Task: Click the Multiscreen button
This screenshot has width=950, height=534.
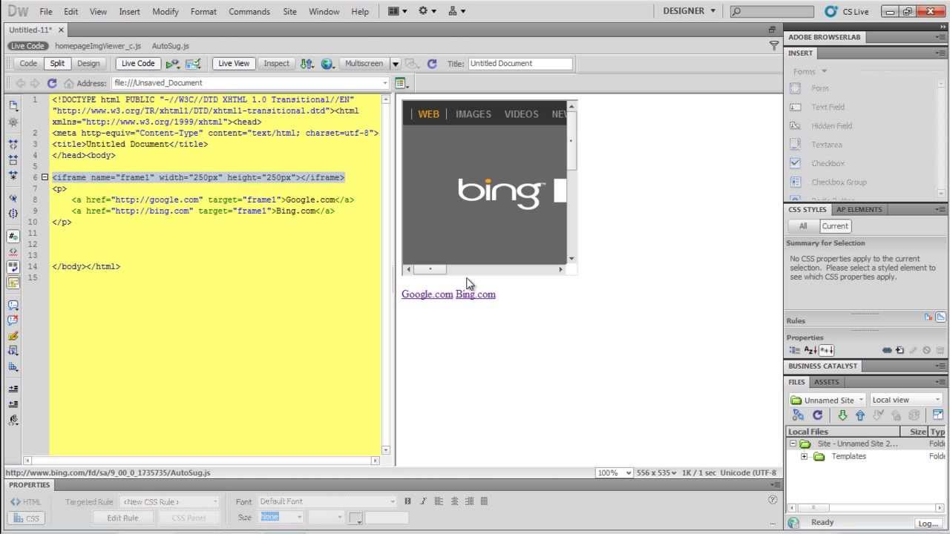Action: (364, 64)
